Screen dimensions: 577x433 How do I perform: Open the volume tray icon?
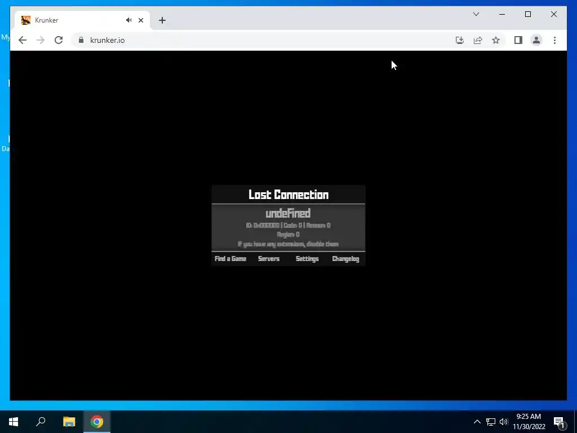tap(503, 422)
